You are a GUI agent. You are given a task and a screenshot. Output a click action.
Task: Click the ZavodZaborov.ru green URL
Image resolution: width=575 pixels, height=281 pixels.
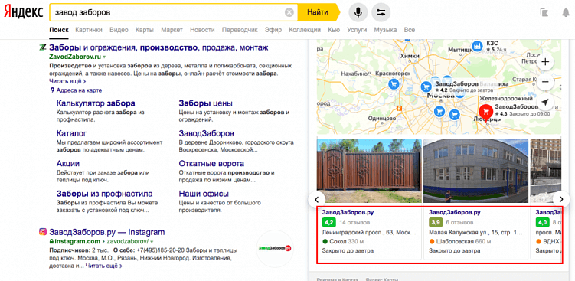(x=75, y=57)
